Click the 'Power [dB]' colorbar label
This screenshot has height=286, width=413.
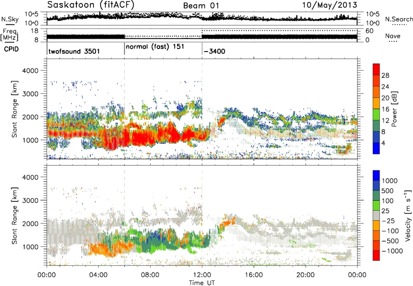click(394, 109)
